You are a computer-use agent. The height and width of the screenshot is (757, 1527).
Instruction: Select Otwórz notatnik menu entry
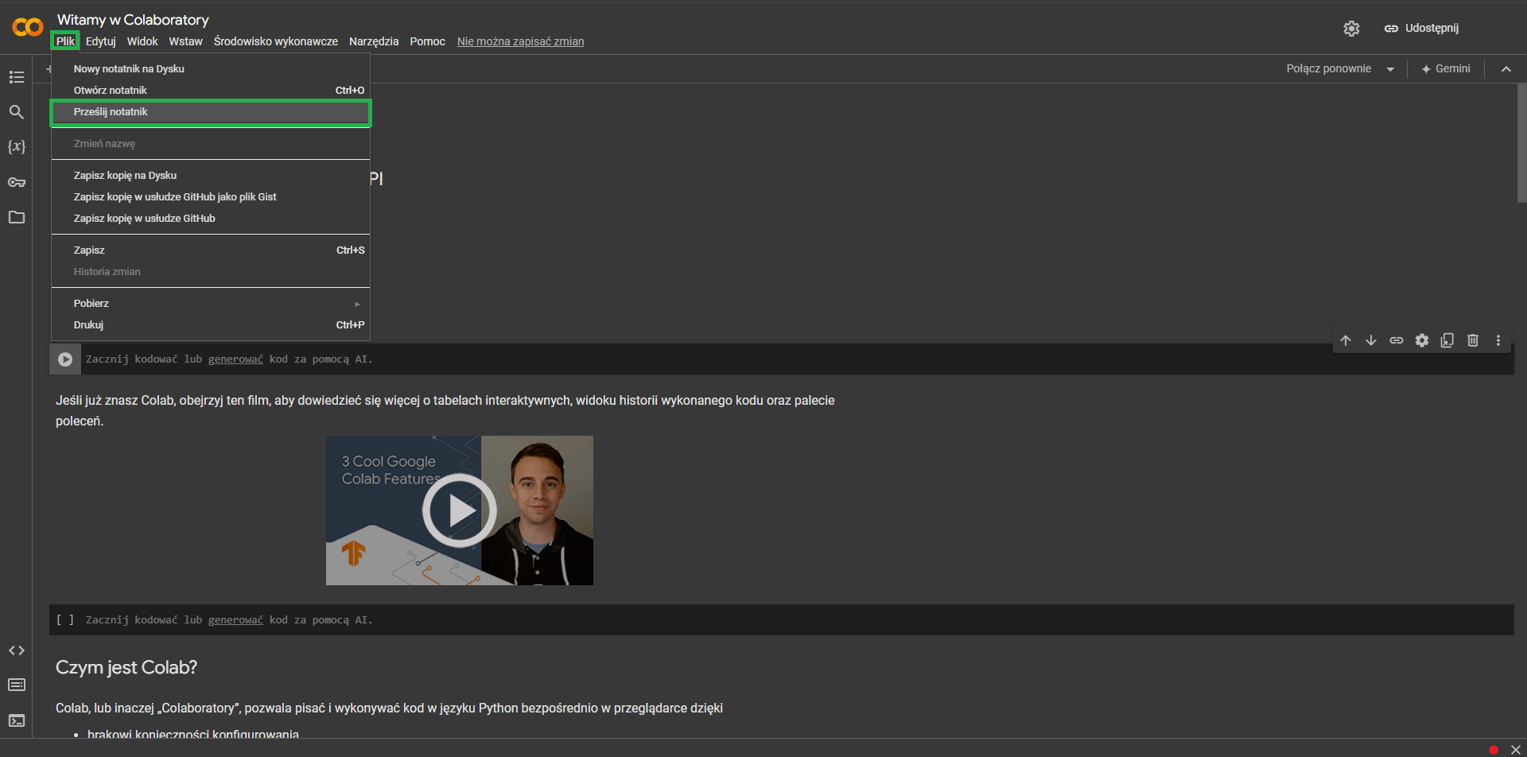click(x=211, y=91)
